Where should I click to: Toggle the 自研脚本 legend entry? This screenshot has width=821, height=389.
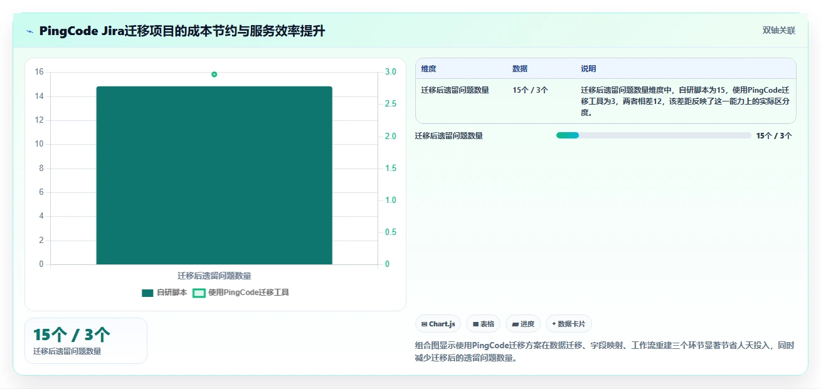[164, 293]
